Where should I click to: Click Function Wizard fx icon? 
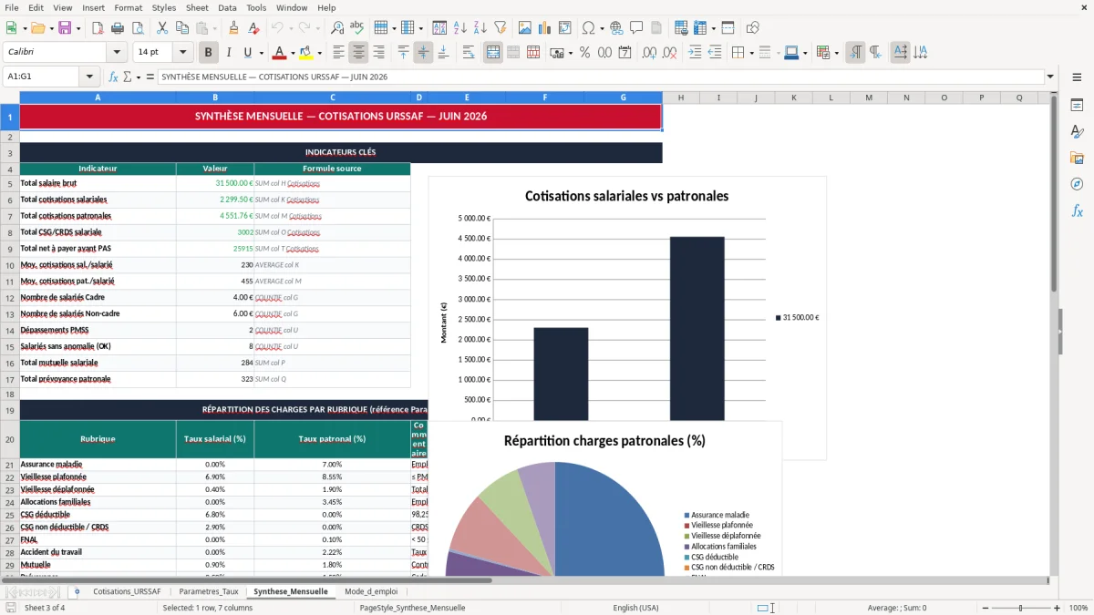click(114, 77)
